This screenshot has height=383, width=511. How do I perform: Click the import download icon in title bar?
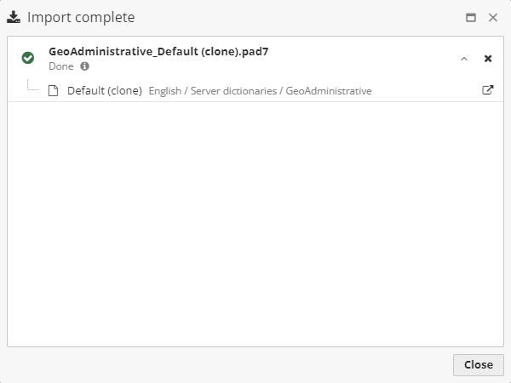(x=14, y=17)
